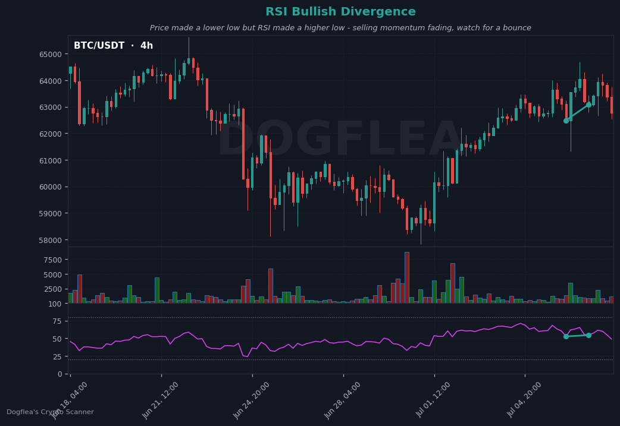Click the 63000 price axis label
Viewport: 620px width, 426px height.
point(51,108)
